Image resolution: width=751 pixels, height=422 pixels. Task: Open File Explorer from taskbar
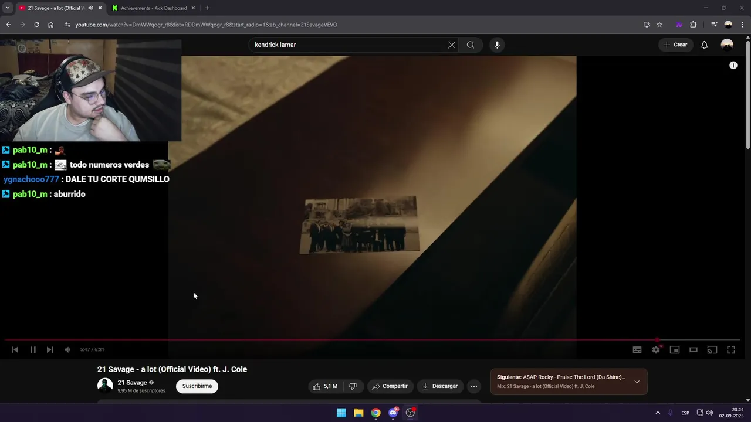click(358, 413)
